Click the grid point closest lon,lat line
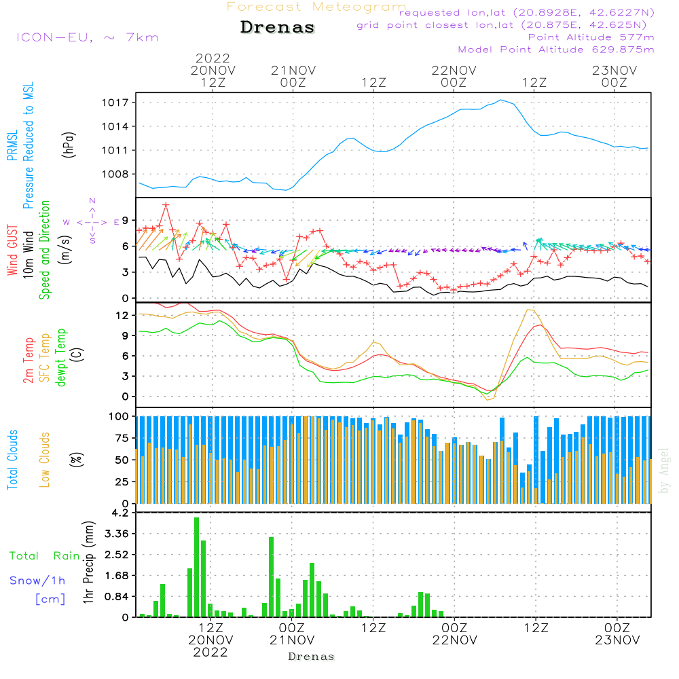This screenshot has width=679, height=679. coord(502,25)
